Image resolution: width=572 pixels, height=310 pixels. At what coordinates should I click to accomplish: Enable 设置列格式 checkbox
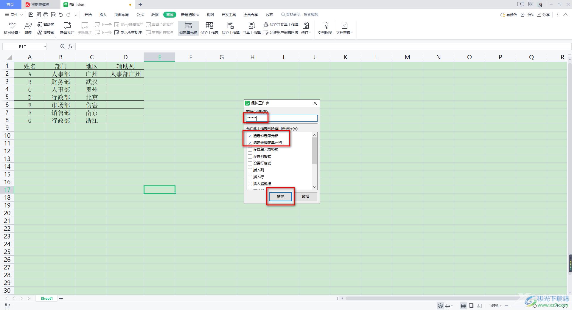[x=250, y=156]
